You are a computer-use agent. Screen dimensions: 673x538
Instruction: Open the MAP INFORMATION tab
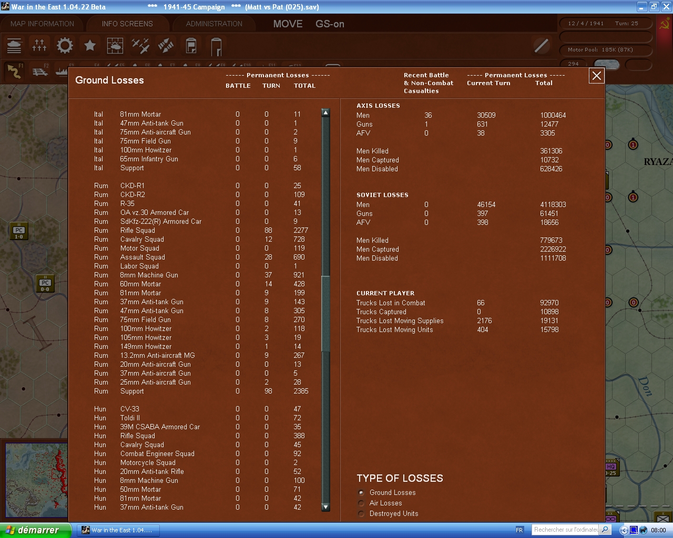[43, 24]
